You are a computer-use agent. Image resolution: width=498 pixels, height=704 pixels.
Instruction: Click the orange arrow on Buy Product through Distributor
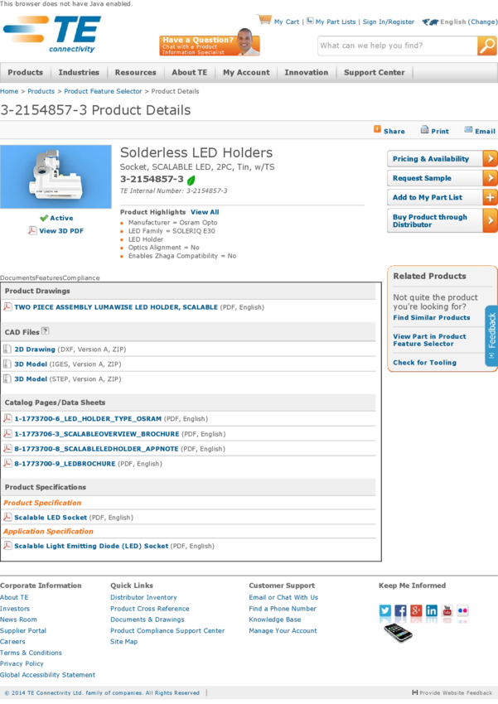[490, 220]
